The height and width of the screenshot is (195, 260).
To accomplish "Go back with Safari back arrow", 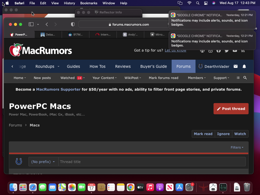I will (x=47, y=24).
